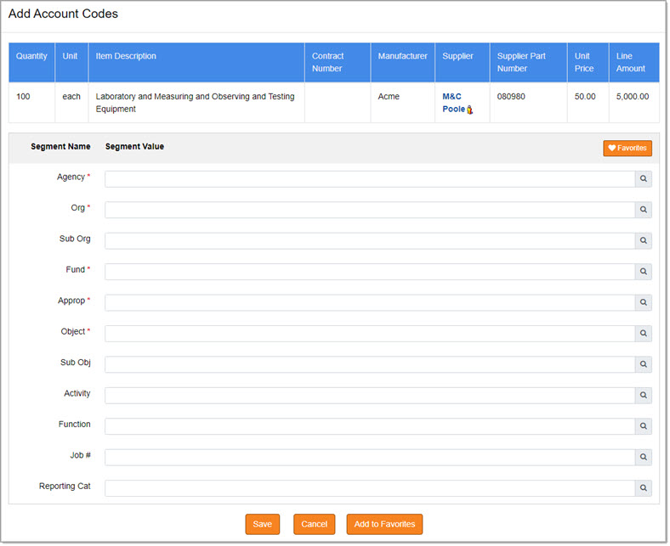Open lookup search for Reporting Cat segment
Image resolution: width=670 pixels, height=546 pixels.
pyautogui.click(x=643, y=488)
